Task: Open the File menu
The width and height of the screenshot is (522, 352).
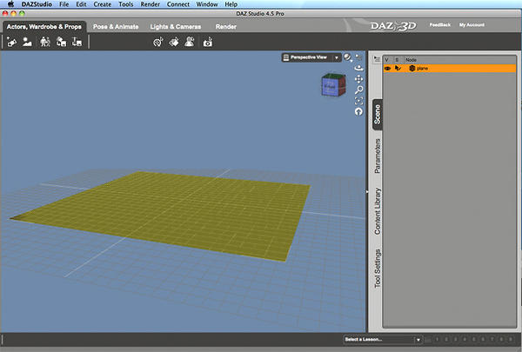Action: click(x=64, y=4)
